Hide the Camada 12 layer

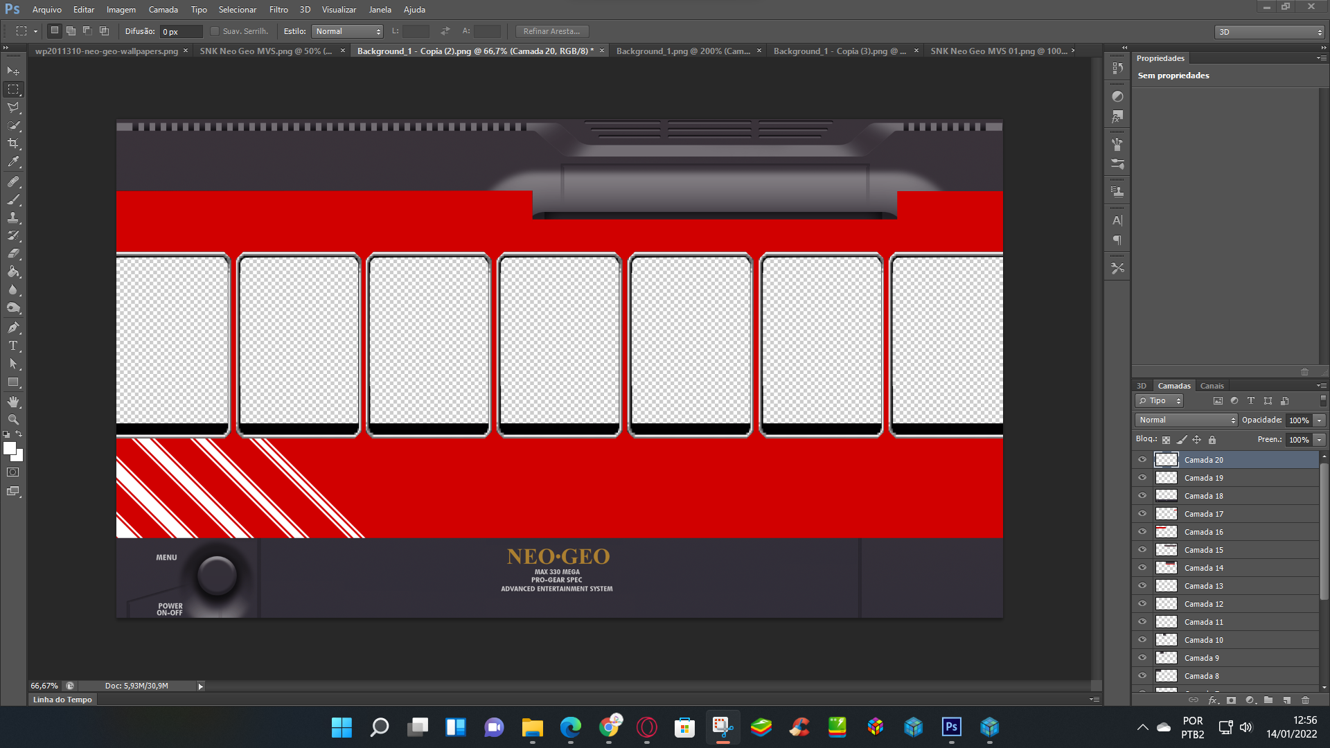[1142, 603]
